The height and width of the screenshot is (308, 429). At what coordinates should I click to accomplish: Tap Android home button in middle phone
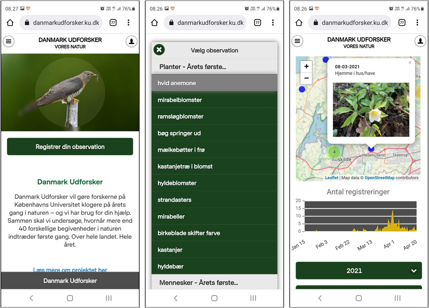click(x=214, y=298)
